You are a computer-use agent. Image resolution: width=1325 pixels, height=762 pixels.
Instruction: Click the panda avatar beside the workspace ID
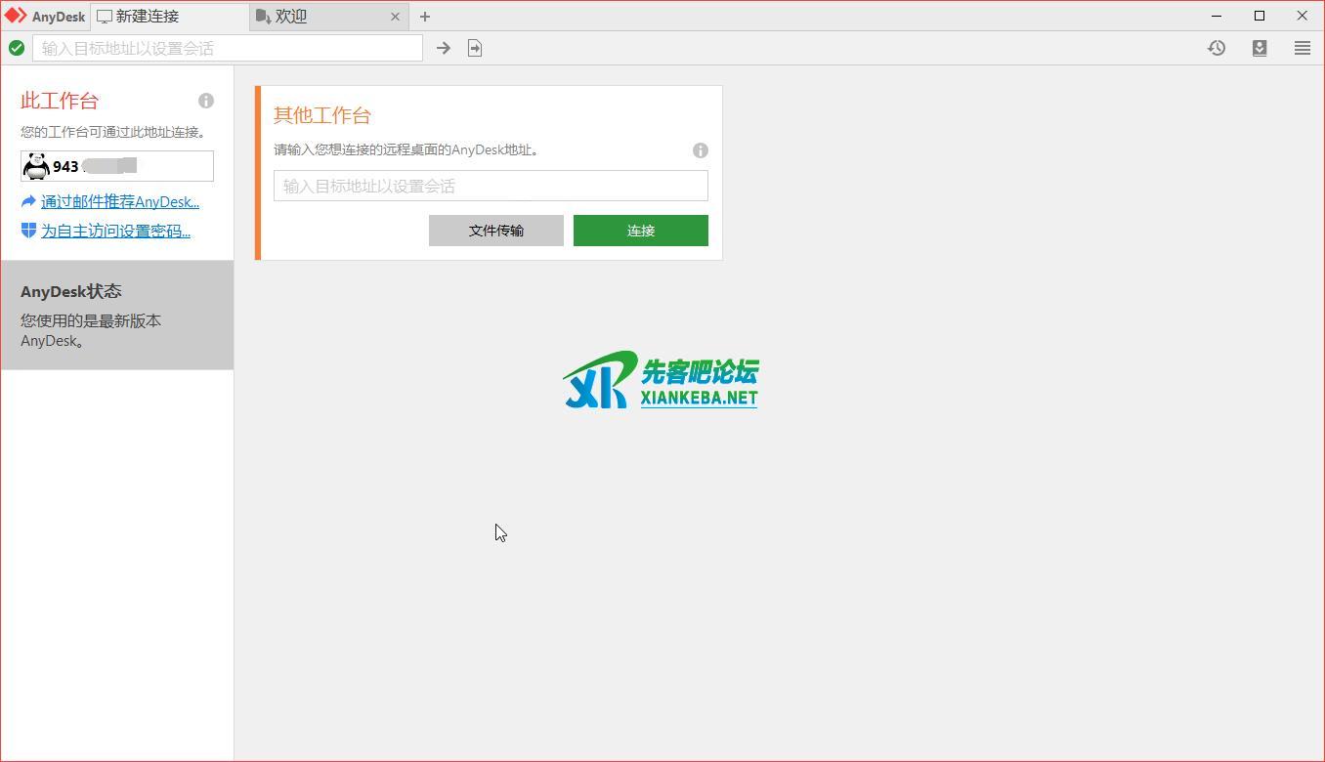36,165
